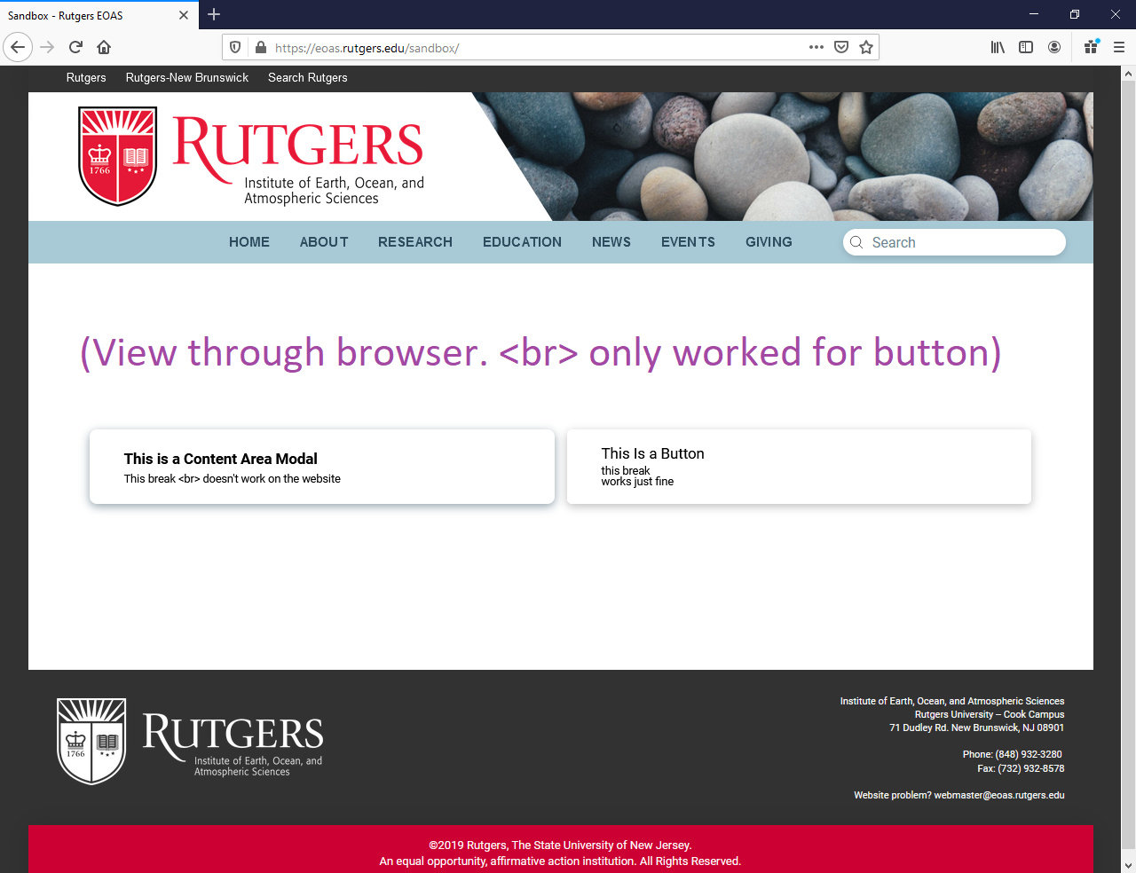1136x873 pixels.
Task: View site security padlock information
Action: click(x=261, y=47)
